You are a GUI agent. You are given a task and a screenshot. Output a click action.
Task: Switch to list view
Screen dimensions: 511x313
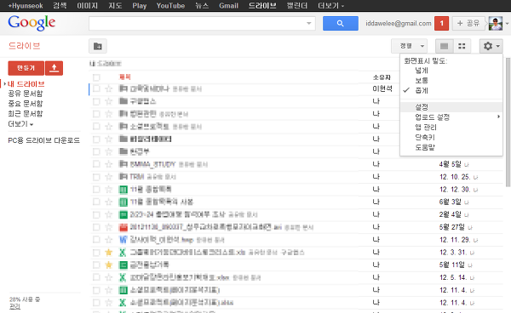(x=445, y=46)
